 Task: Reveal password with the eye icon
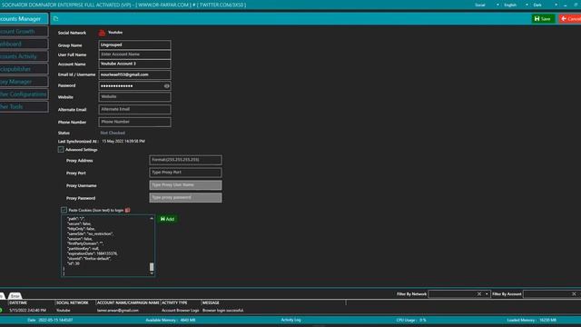point(167,86)
